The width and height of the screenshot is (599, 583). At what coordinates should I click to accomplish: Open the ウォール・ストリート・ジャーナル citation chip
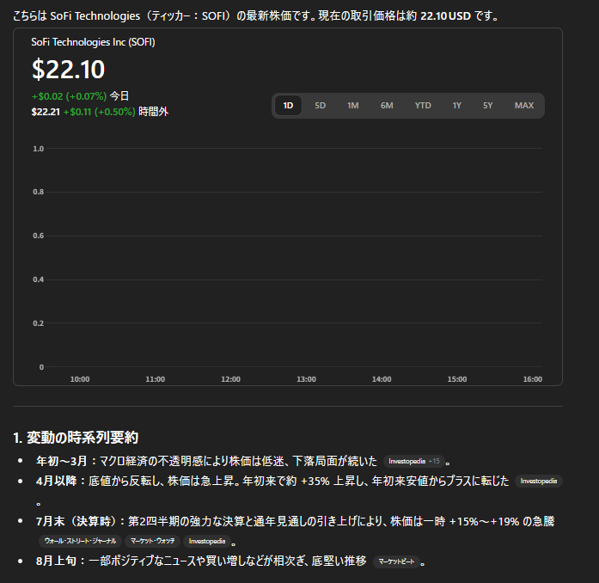(80, 541)
